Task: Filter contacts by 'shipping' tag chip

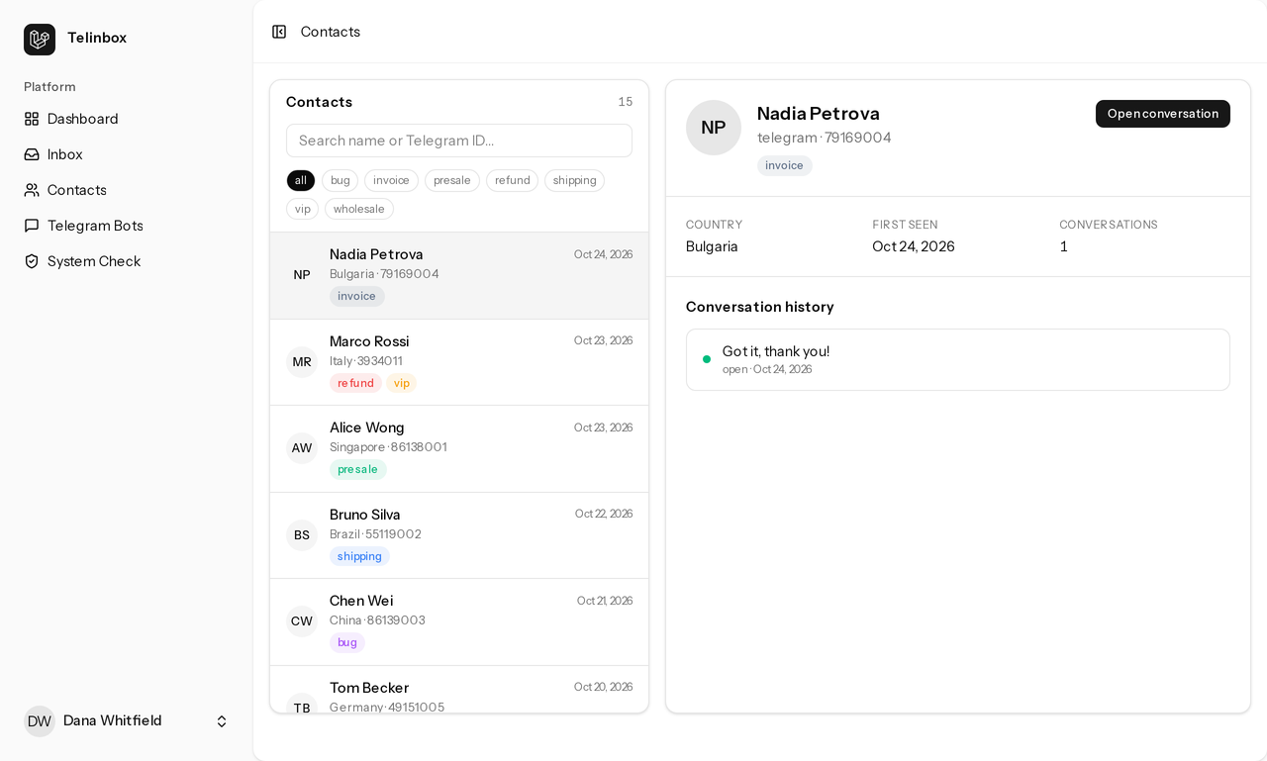Action: (574, 180)
